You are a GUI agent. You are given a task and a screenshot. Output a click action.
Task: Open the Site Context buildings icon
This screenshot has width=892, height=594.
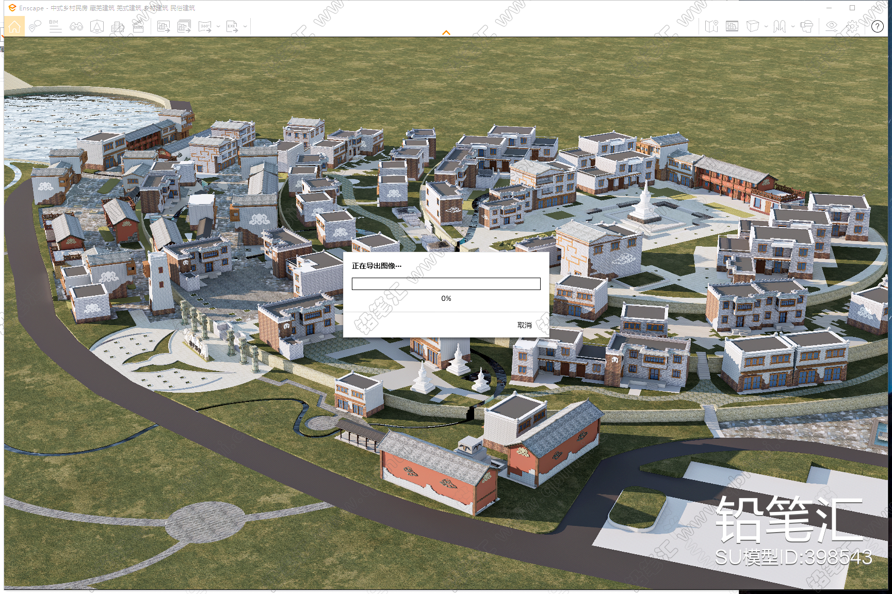click(118, 26)
